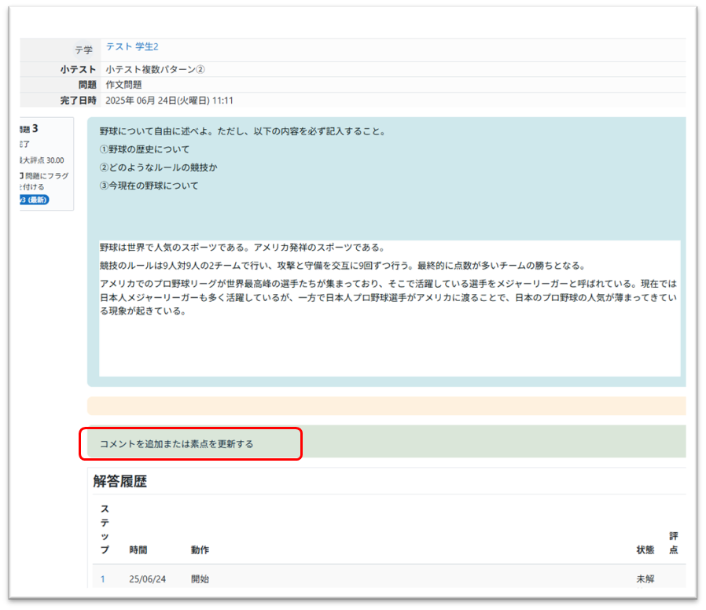
Task: Click the 状態 column header
Action: (x=645, y=549)
